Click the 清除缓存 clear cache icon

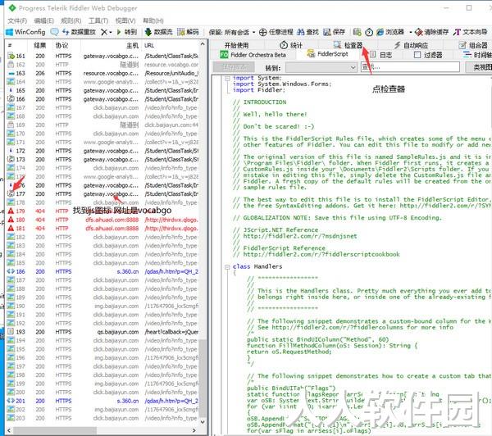tap(418, 32)
